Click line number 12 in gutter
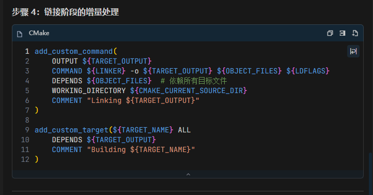Screen dimensions: 373x195 click(25, 159)
